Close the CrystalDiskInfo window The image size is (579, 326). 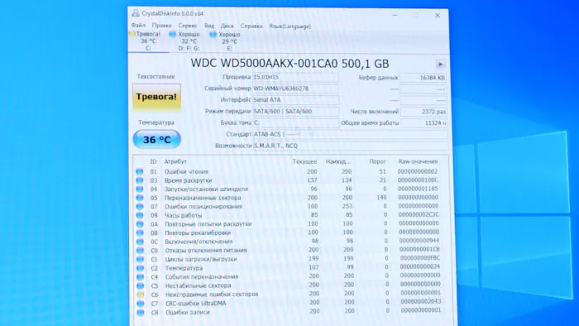[438, 16]
